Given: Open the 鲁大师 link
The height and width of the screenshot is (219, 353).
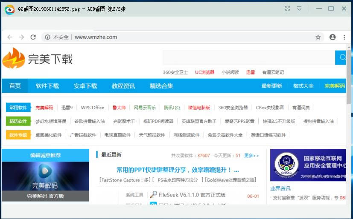Looking at the screenshot, I should [119, 108].
